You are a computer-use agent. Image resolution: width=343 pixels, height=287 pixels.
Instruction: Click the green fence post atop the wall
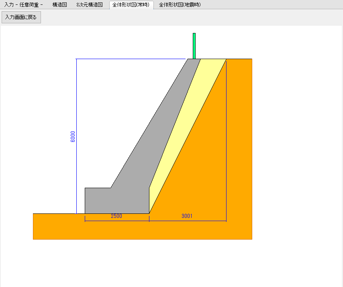[x=194, y=46]
